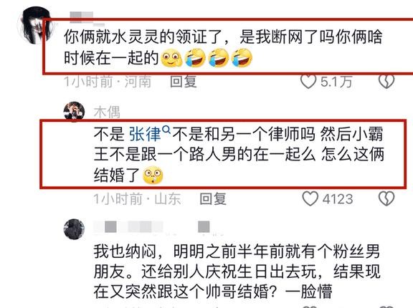Open the 张律 blue search link
Screen dimensions: 413x308
[x=145, y=134]
